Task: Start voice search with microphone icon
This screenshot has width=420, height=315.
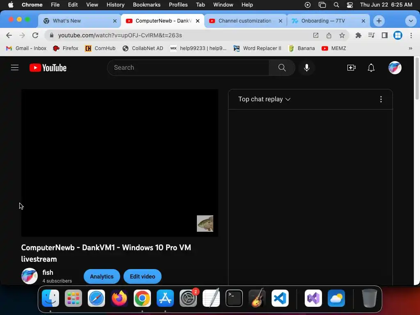Action: pos(307,68)
